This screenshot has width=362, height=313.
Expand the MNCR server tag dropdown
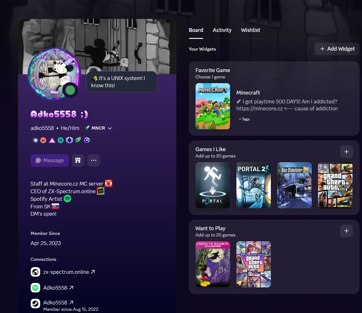click(110, 128)
